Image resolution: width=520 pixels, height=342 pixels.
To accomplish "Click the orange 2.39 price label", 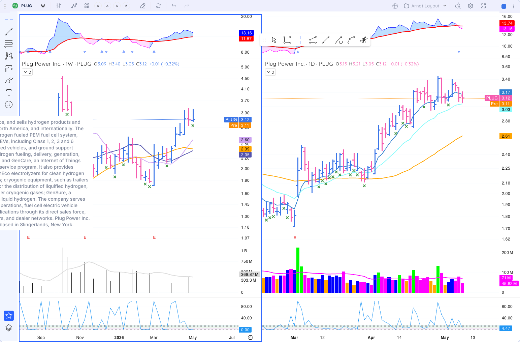I will click(245, 149).
